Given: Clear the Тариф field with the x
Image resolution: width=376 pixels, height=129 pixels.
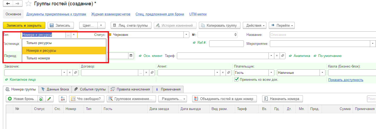Looking at the screenshot, I should click(277, 56).
